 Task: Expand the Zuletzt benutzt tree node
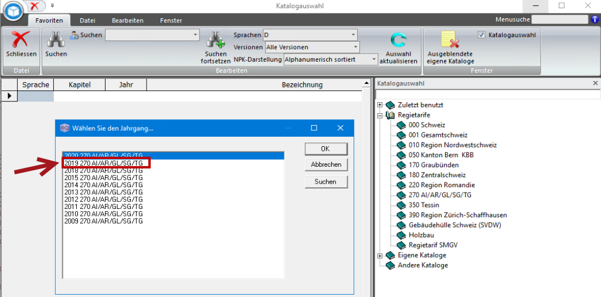[x=380, y=104]
